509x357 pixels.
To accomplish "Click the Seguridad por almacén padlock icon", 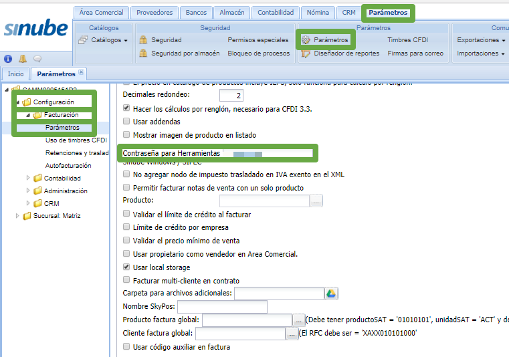I will (142, 53).
